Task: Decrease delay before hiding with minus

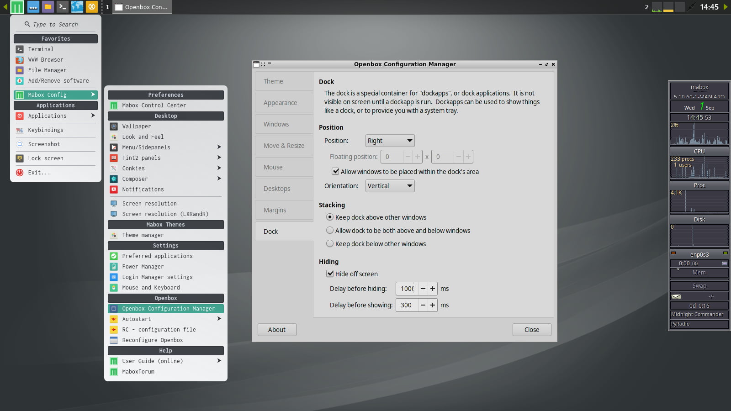Action: (423, 289)
